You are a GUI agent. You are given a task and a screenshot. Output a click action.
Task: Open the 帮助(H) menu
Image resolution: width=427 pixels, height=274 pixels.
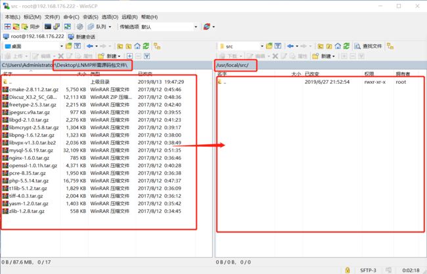(x=149, y=17)
